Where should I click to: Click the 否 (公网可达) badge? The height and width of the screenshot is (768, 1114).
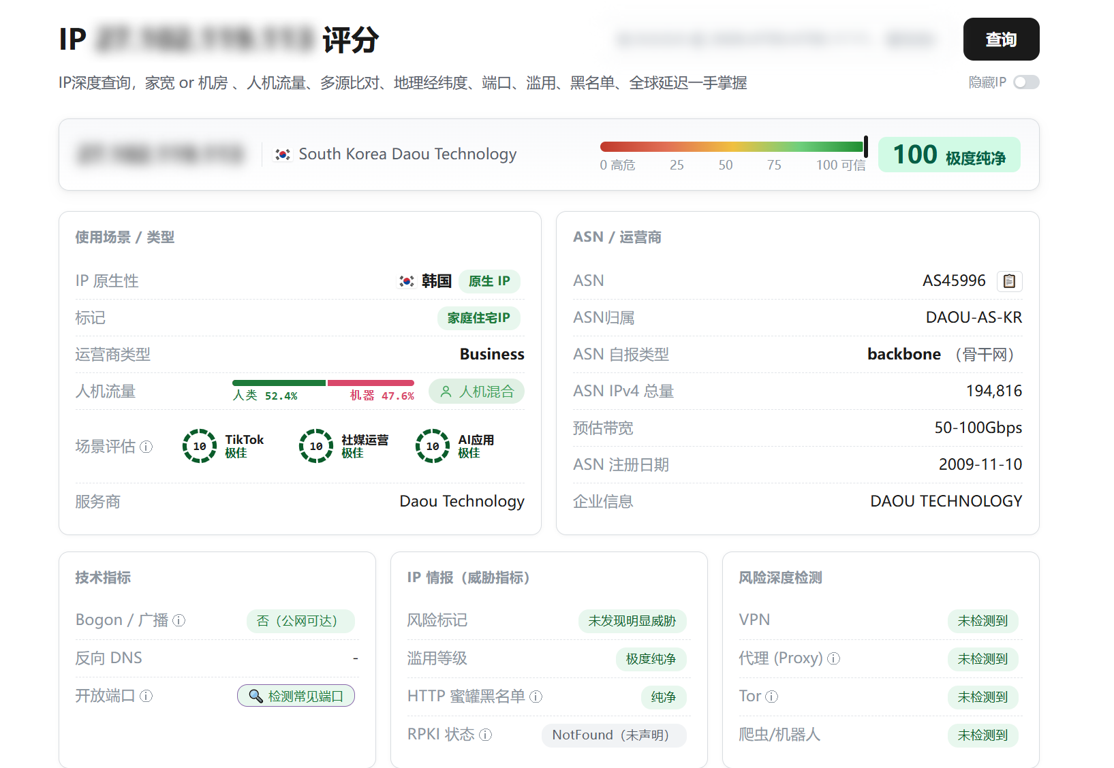(x=300, y=621)
